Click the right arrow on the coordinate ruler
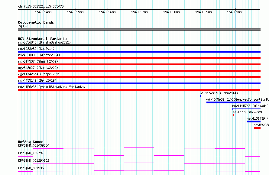269x175 pixels. [259, 10]
